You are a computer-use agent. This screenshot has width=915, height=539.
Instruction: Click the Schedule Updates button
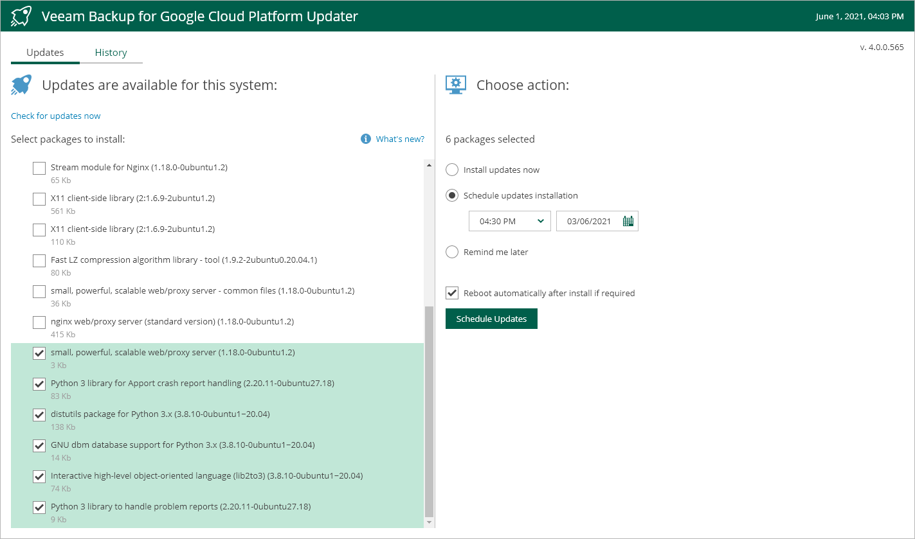coord(491,319)
